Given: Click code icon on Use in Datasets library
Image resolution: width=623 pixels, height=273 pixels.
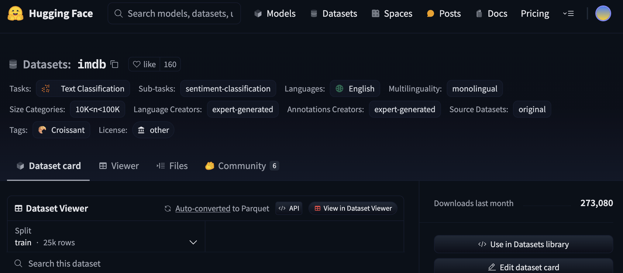Looking at the screenshot, I should 482,244.
